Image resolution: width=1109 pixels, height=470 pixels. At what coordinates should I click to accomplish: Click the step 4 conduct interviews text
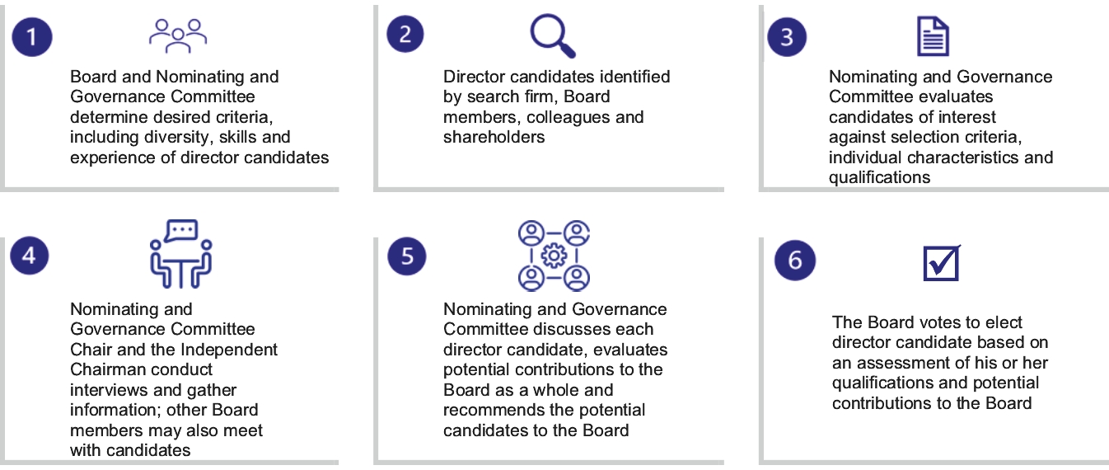(x=173, y=379)
